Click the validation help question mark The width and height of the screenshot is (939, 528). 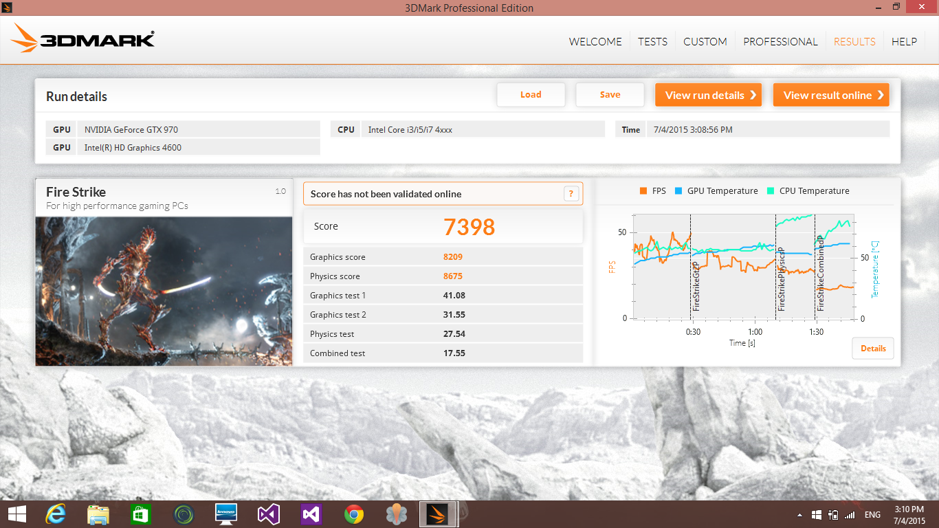[x=571, y=194]
